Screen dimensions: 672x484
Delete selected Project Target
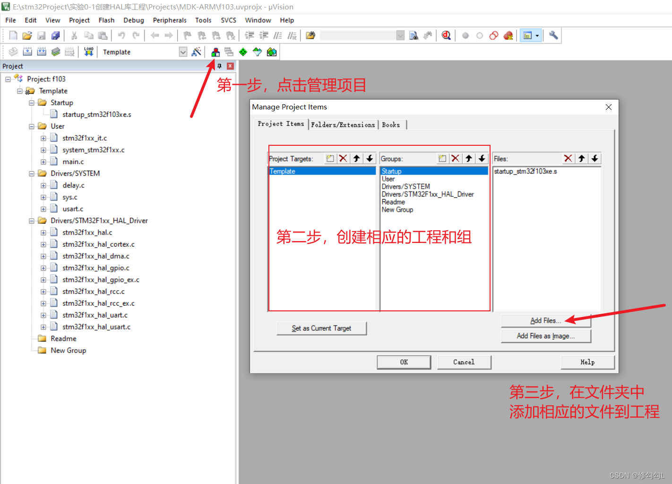tap(343, 159)
